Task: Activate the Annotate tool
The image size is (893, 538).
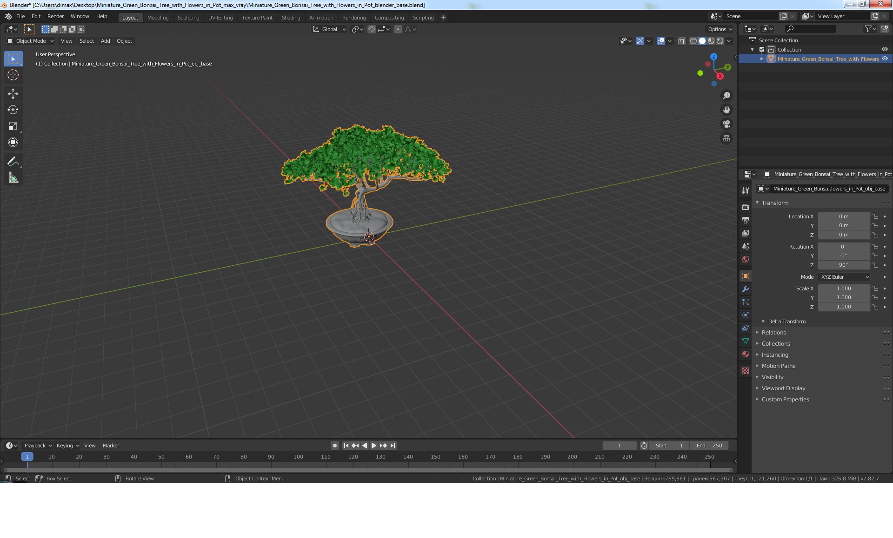Action: 13,162
